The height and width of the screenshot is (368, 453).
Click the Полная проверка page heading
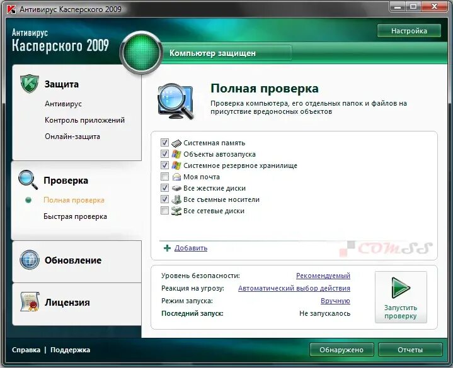tap(265, 89)
